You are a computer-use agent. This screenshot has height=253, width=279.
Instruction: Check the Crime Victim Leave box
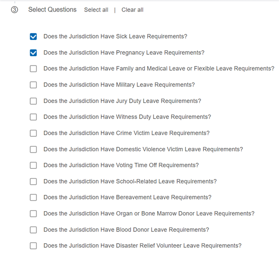click(x=33, y=133)
